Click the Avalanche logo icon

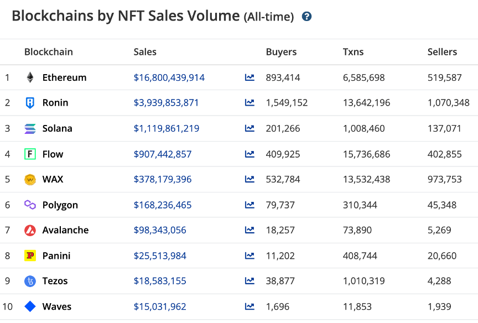[30, 230]
